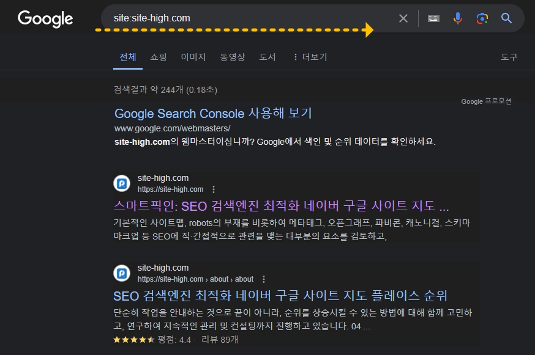Open the 도구 search tools
Screen dimensions: 535x355
(x=509, y=57)
